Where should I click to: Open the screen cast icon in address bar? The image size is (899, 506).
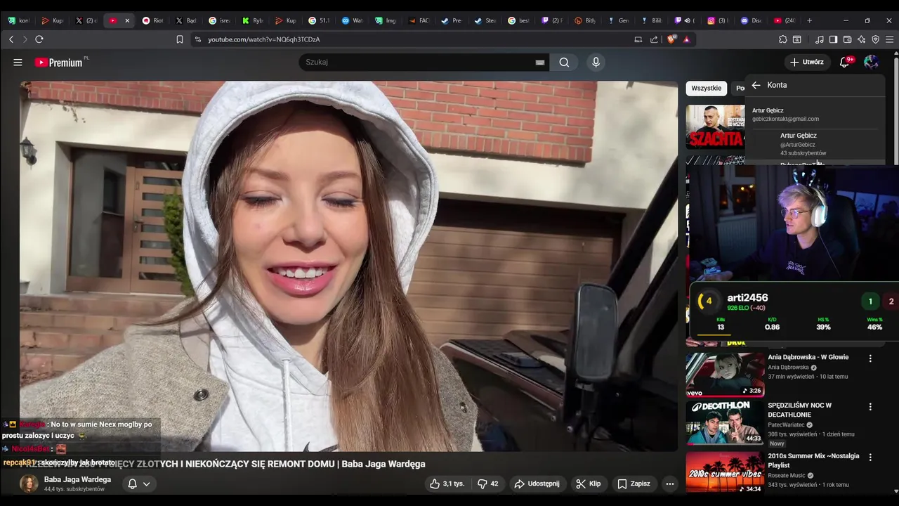[x=638, y=39]
